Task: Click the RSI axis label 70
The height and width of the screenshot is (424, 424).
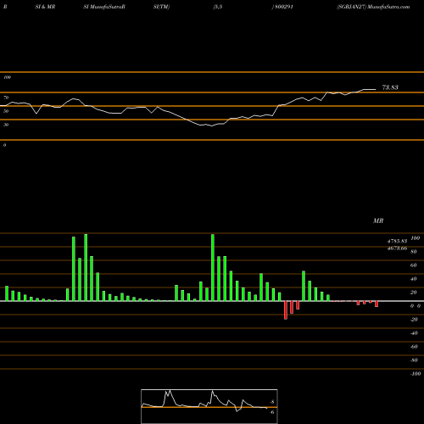Action: tap(6, 98)
